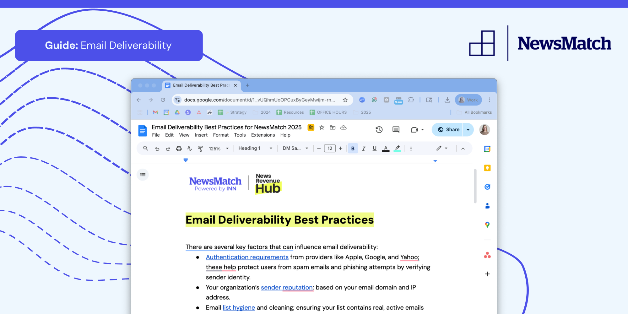Viewport: 628px width, 314px height.
Task: Search the menus magnifier icon
Action: point(146,148)
